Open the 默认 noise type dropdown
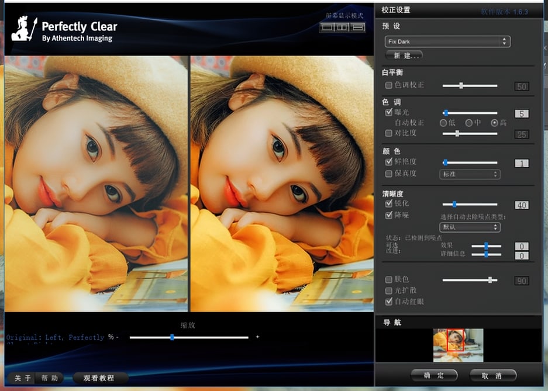 coord(470,227)
